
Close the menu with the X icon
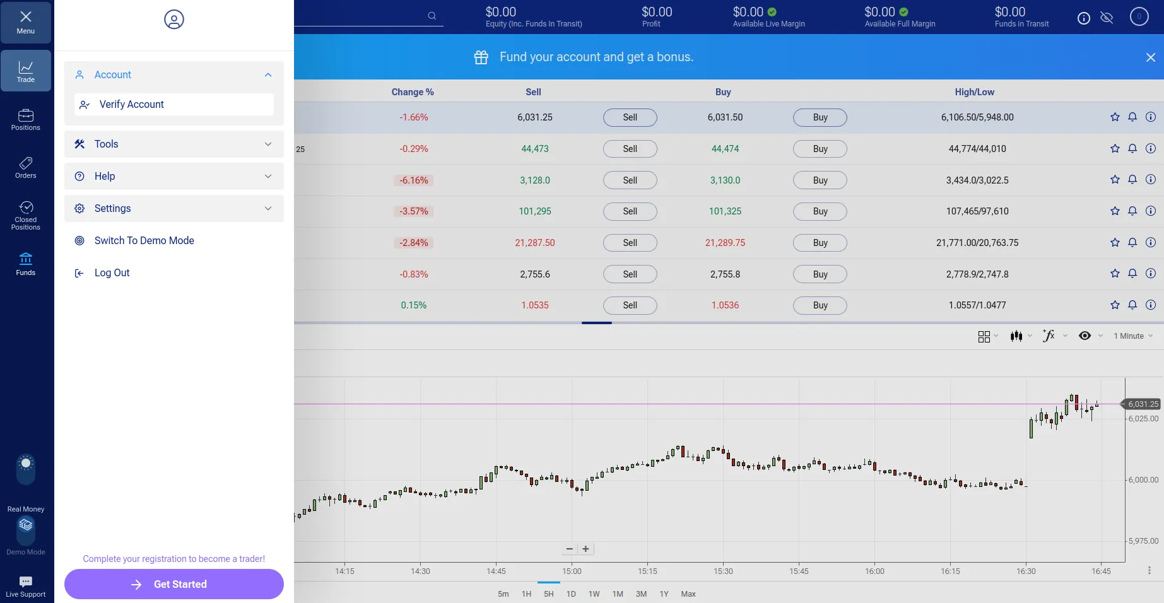click(x=26, y=21)
